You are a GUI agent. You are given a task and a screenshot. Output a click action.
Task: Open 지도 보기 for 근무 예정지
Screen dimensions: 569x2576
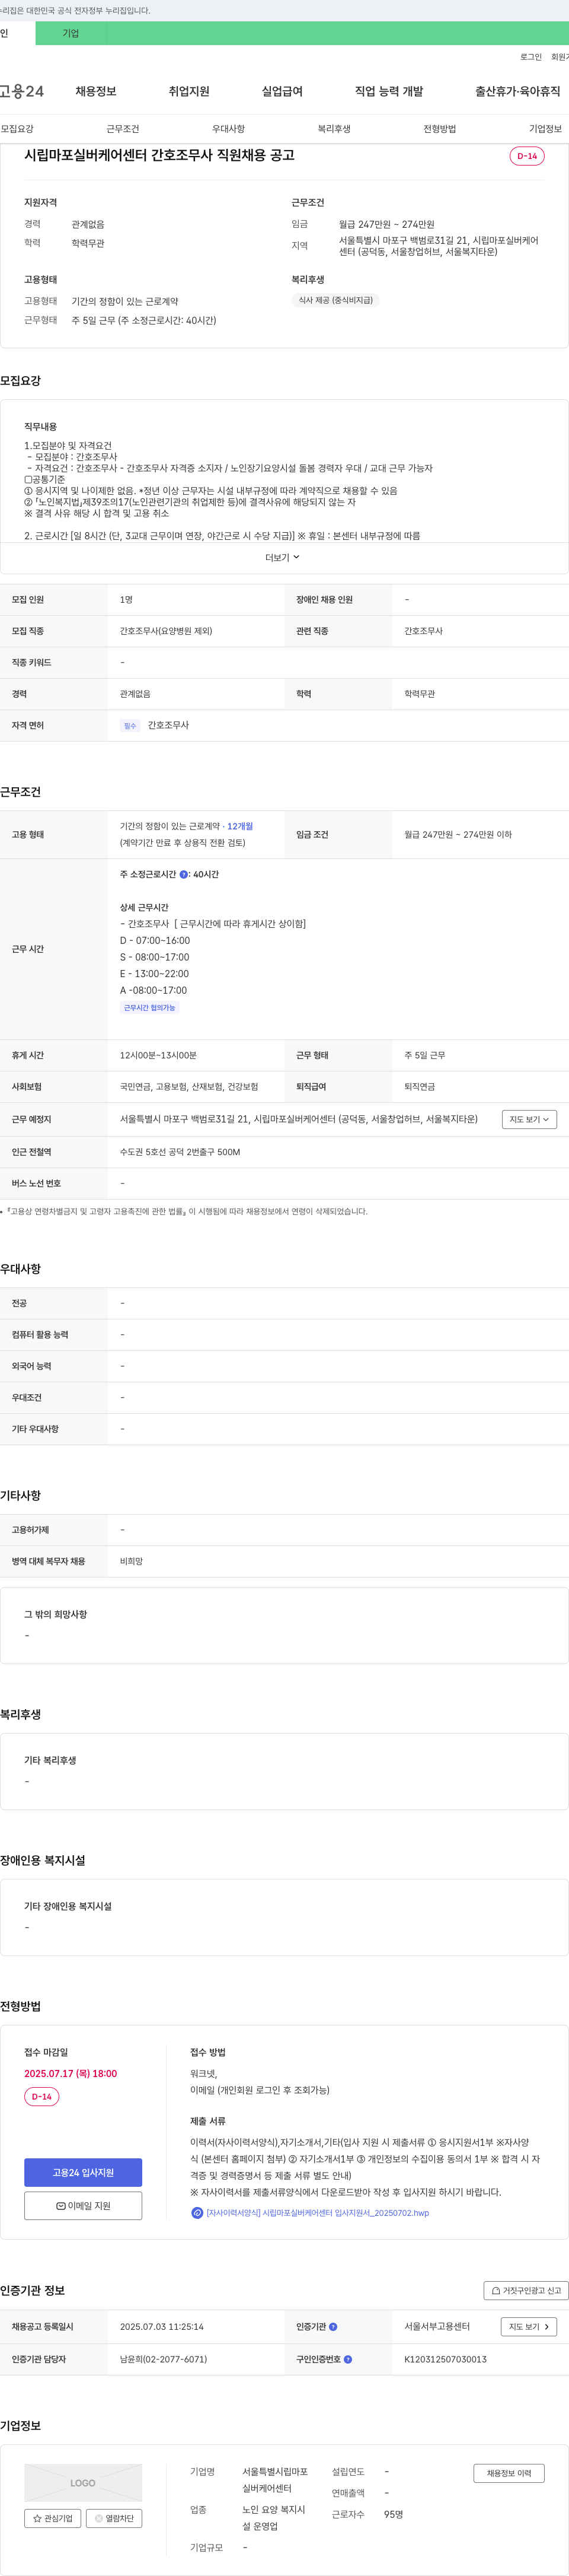pyautogui.click(x=529, y=1119)
